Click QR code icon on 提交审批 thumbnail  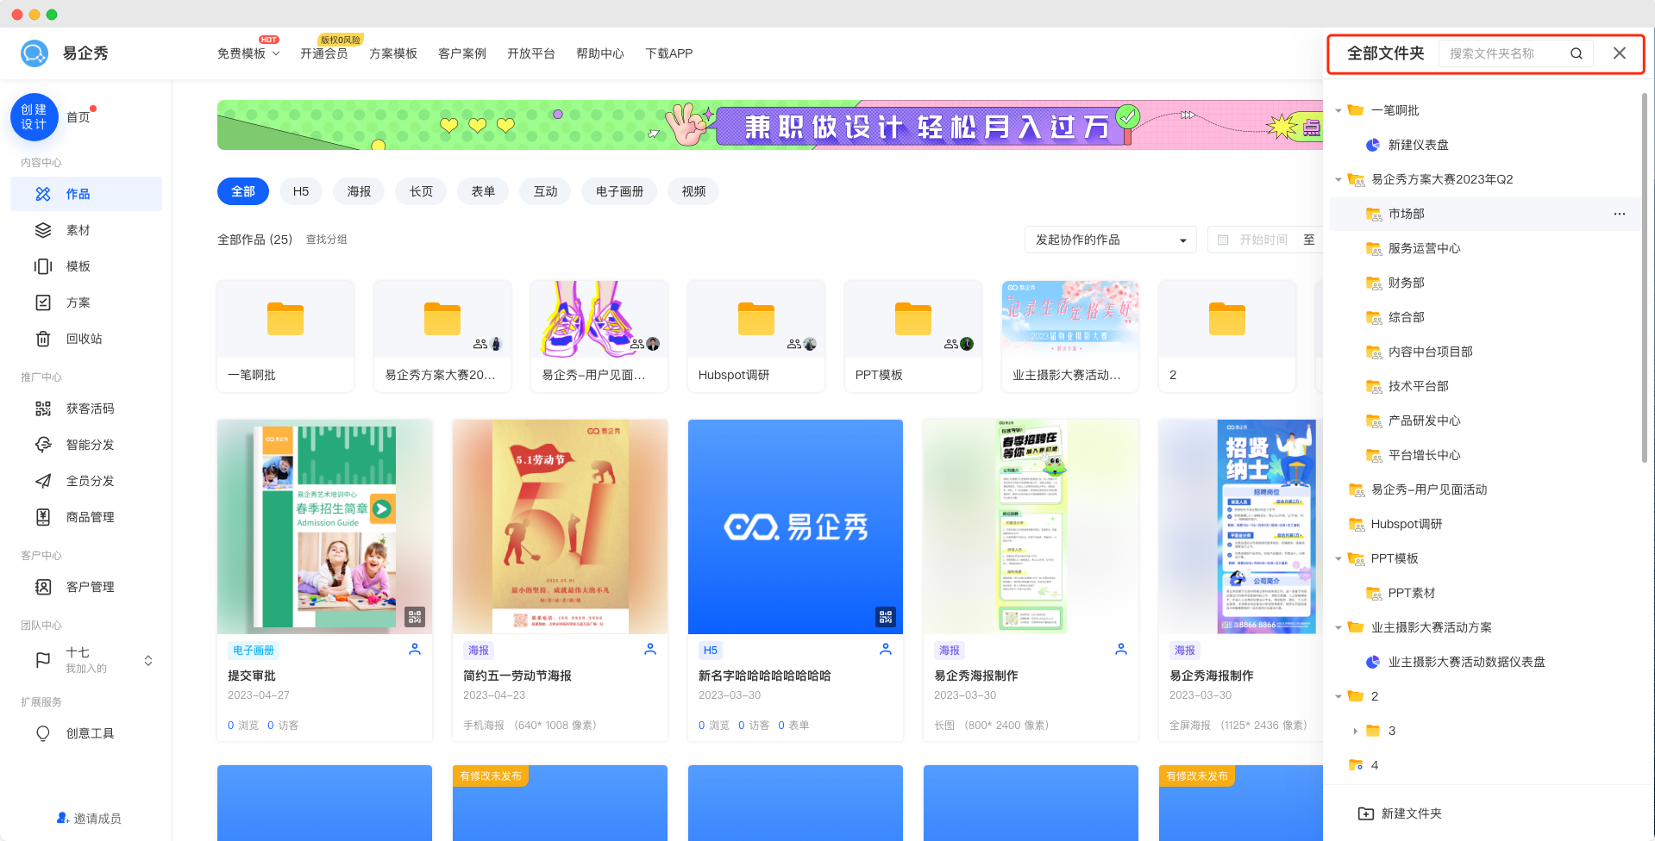click(415, 616)
